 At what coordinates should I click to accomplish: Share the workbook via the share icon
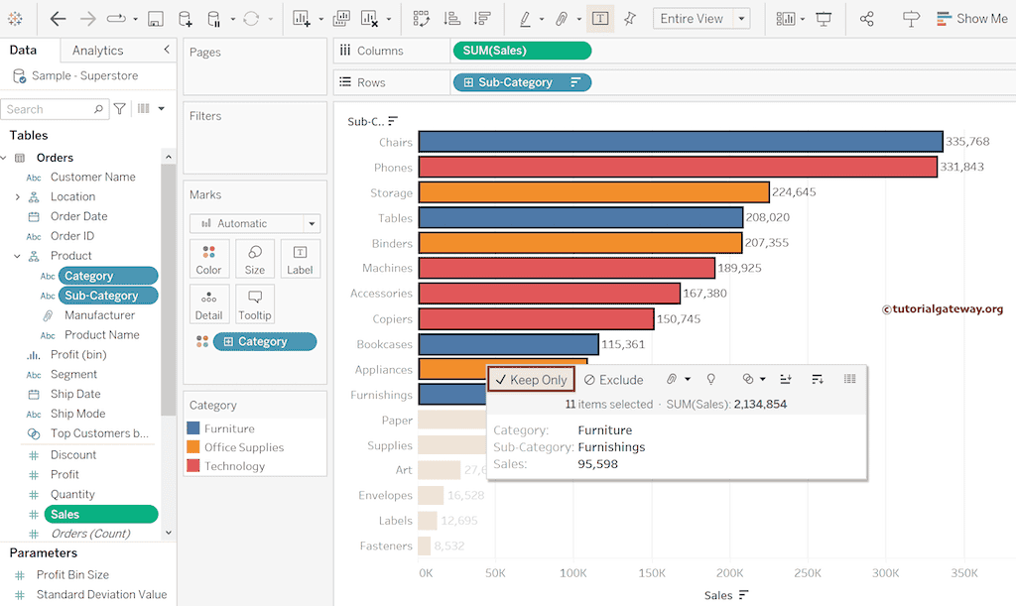click(x=866, y=18)
